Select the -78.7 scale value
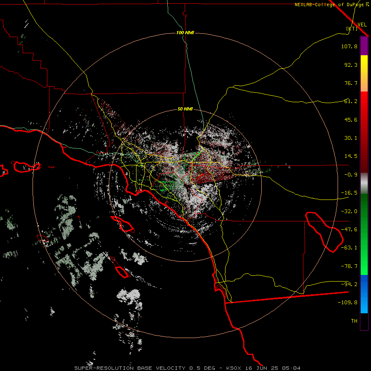 (x=349, y=266)
